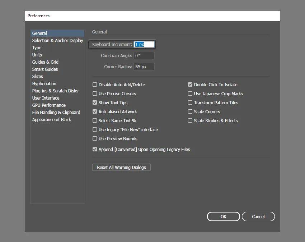This screenshot has height=242, width=305.
Task: Uncheck Show Tool Tips
Action: point(95,103)
